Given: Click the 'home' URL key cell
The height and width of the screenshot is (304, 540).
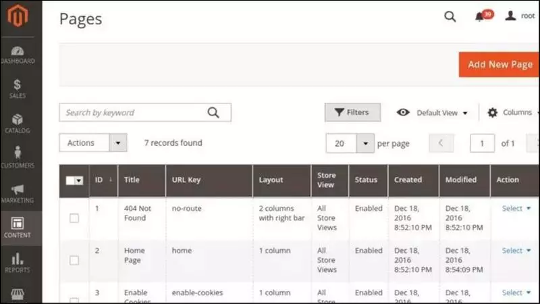Looking at the screenshot, I should point(182,250).
